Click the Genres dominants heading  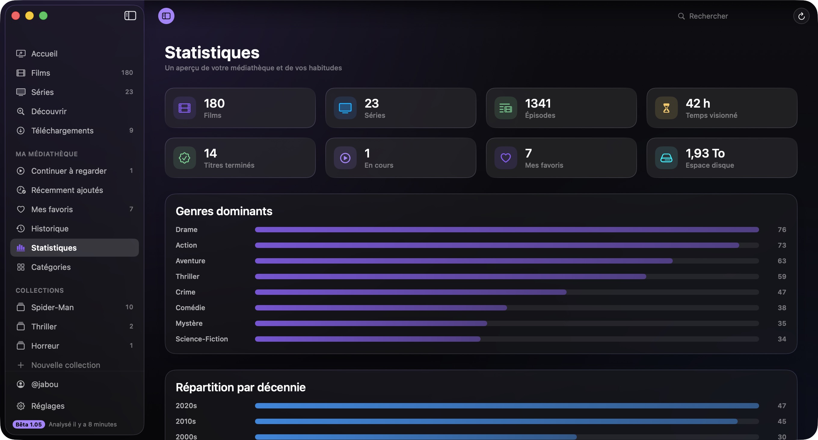point(224,211)
